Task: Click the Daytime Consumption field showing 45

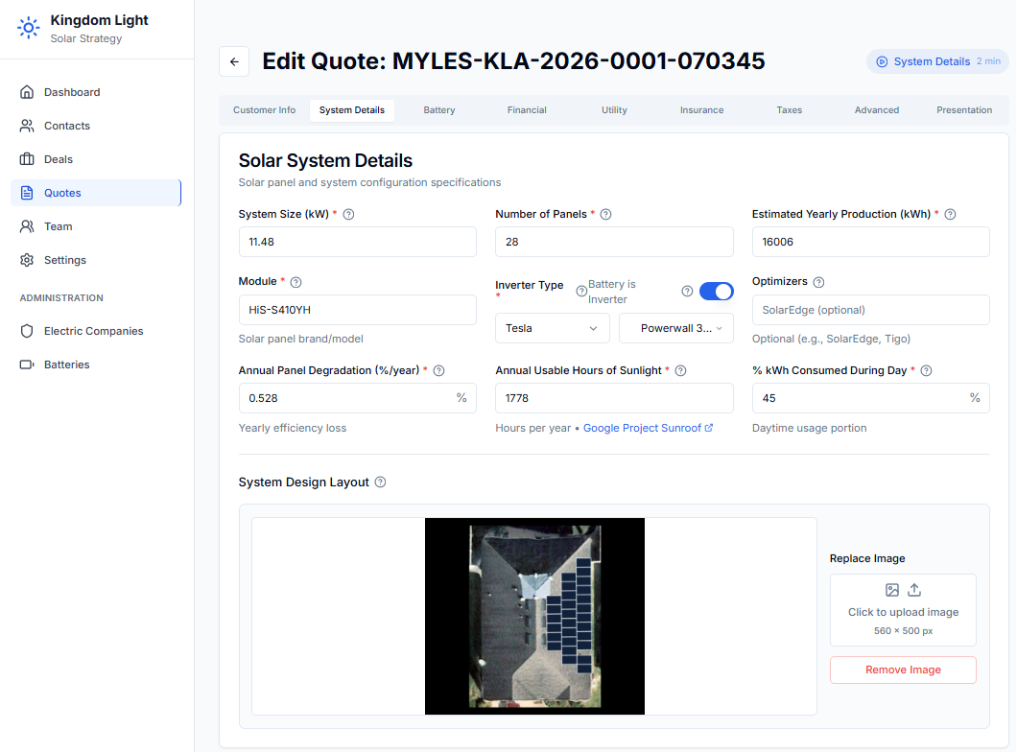Action: coord(870,398)
